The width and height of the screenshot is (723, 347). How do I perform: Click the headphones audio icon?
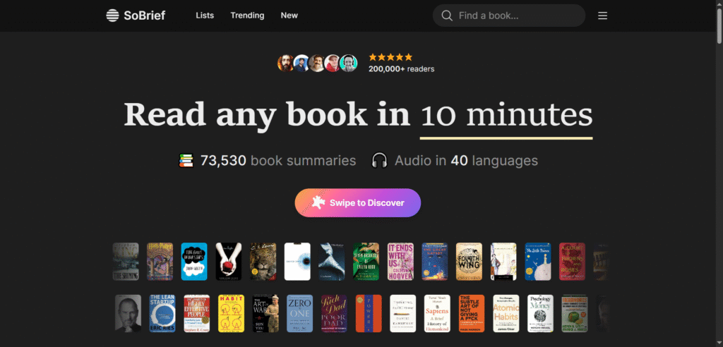tap(379, 161)
